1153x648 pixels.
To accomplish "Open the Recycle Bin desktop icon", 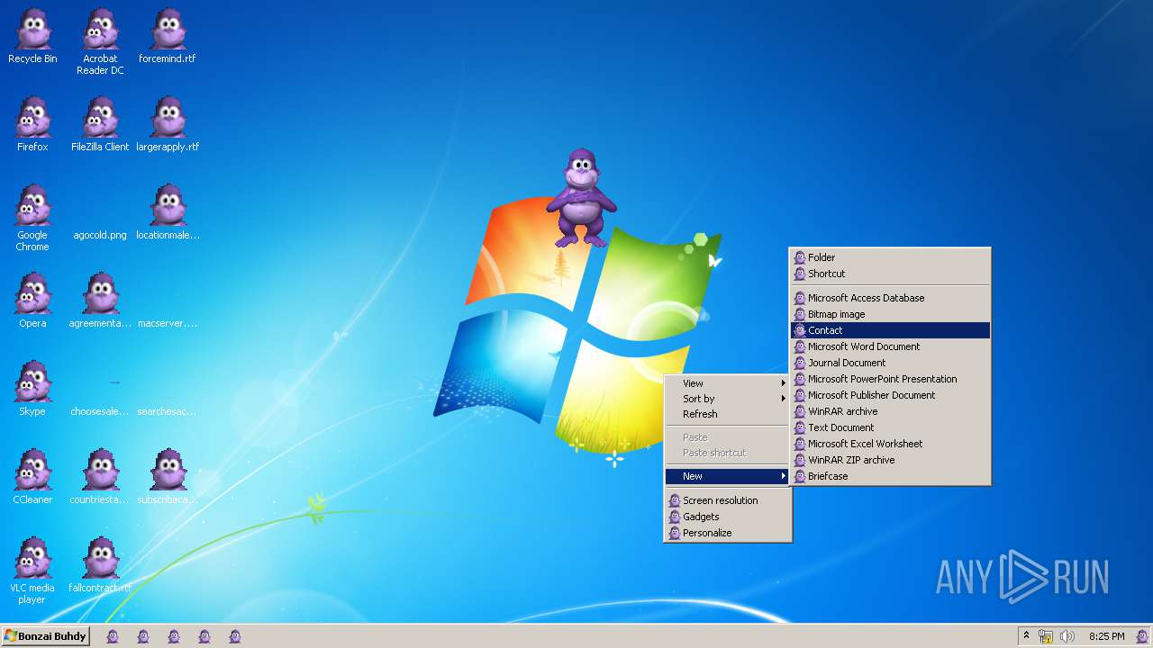I will (32, 37).
